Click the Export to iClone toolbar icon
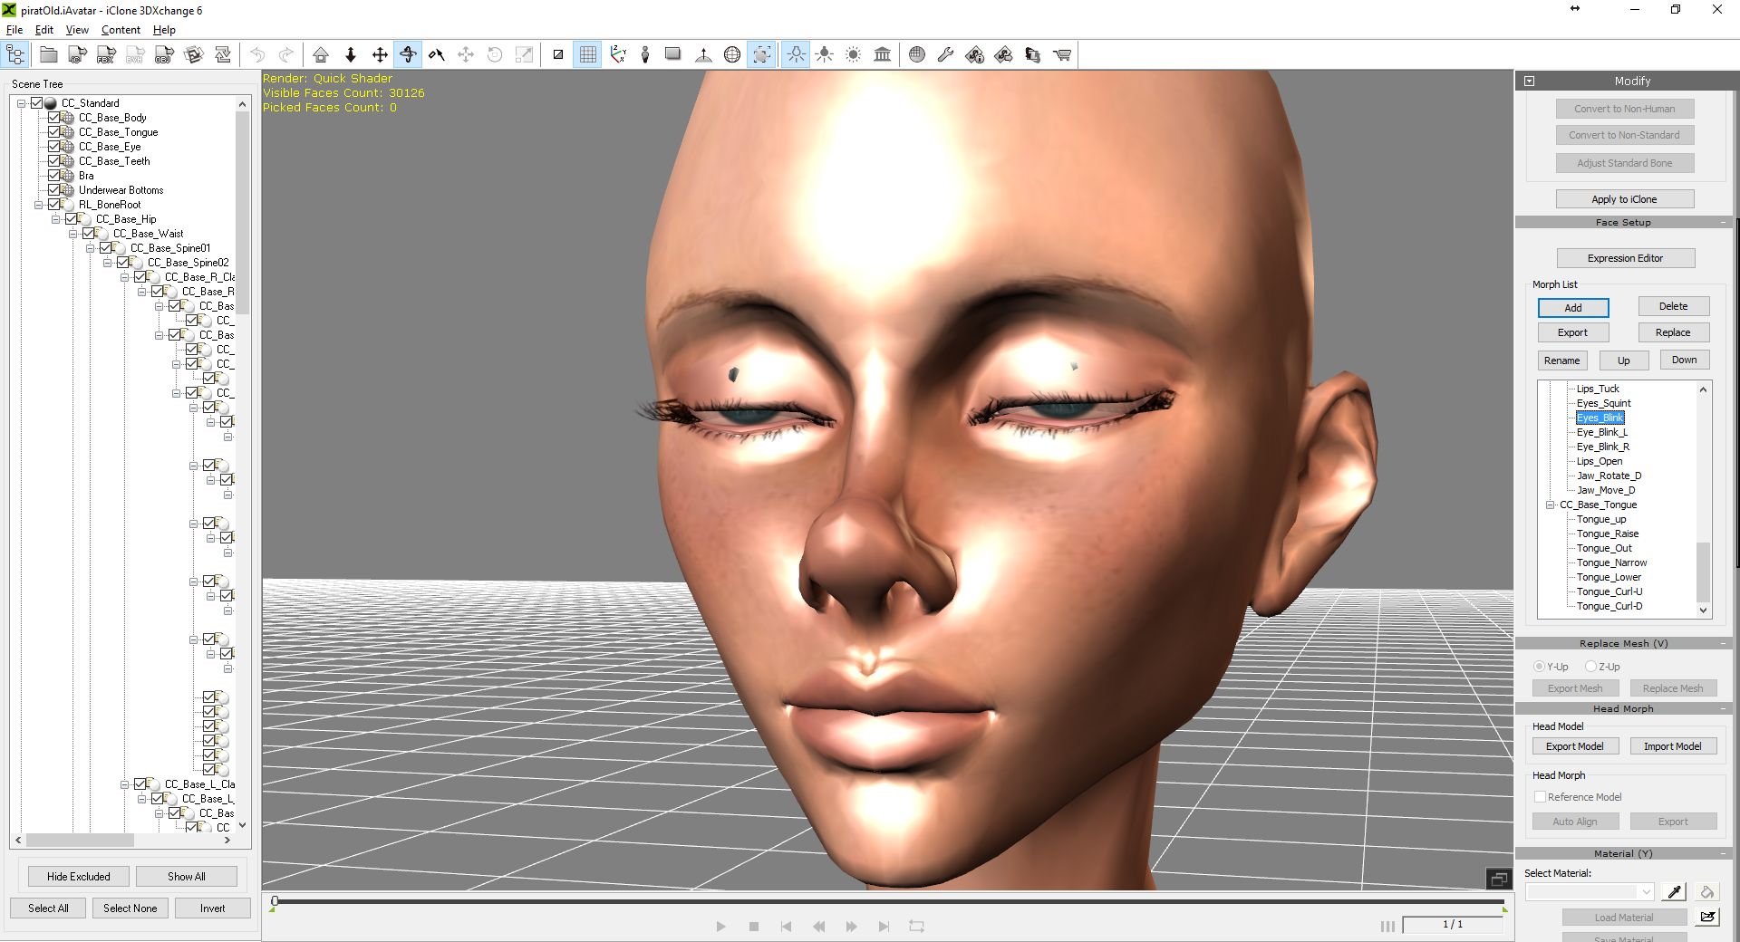Viewport: 1740px width, 942px height. coord(78,55)
